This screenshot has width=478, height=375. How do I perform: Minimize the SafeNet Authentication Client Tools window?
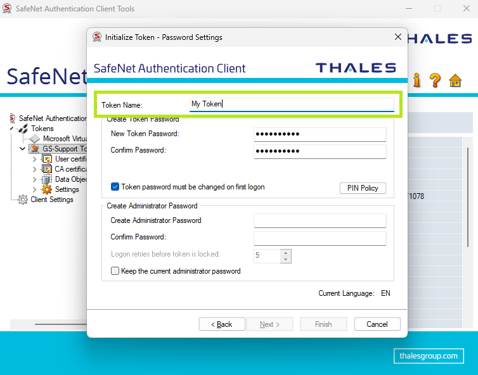(x=409, y=8)
